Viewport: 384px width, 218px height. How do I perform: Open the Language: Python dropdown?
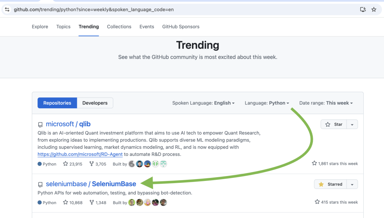(x=267, y=103)
